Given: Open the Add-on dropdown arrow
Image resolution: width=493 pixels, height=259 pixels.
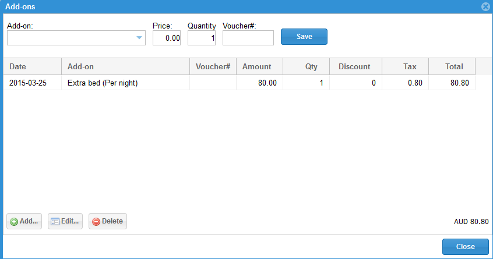Looking at the screenshot, I should click(139, 38).
